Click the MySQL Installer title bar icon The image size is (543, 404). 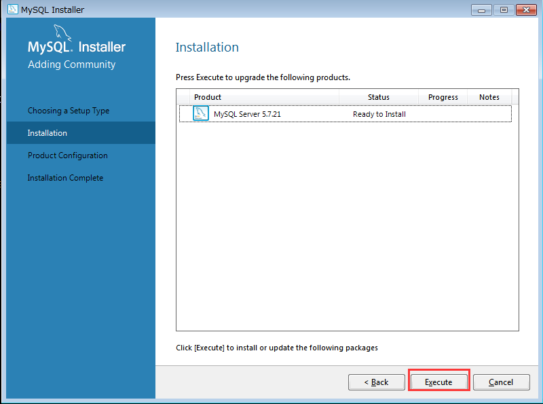[x=13, y=9]
